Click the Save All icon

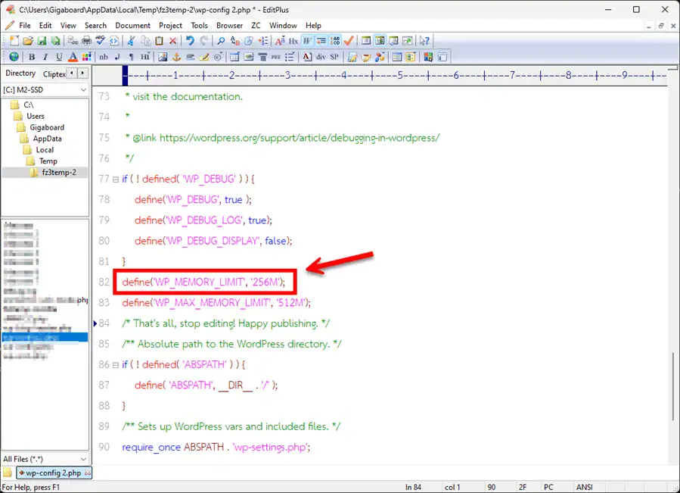point(55,41)
